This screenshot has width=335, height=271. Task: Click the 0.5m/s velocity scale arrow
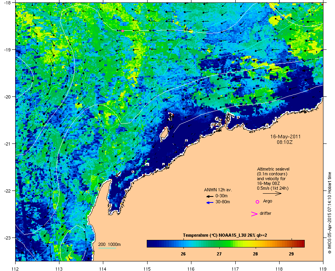point(272,194)
